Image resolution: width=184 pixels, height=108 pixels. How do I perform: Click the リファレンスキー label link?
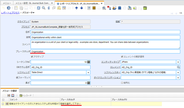pyautogui.click(x=112, y=72)
